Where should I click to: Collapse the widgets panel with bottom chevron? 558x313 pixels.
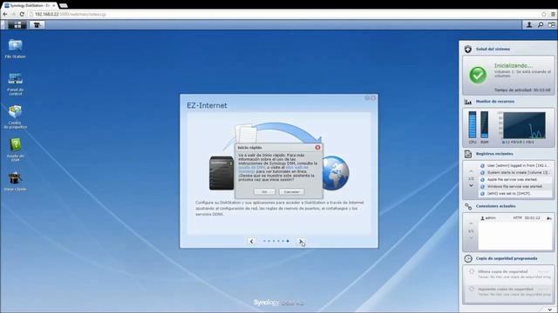[x=550, y=310]
